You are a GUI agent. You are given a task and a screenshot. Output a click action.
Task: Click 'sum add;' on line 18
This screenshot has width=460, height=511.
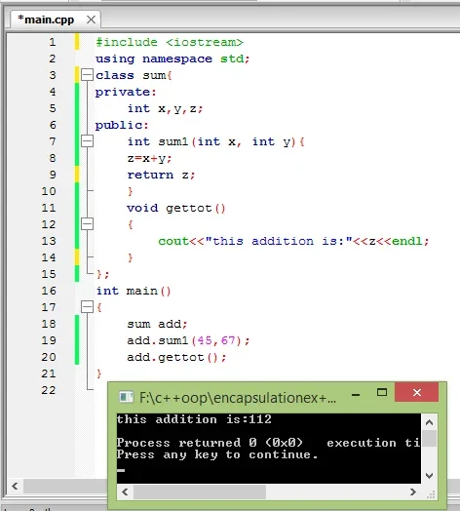tap(157, 324)
